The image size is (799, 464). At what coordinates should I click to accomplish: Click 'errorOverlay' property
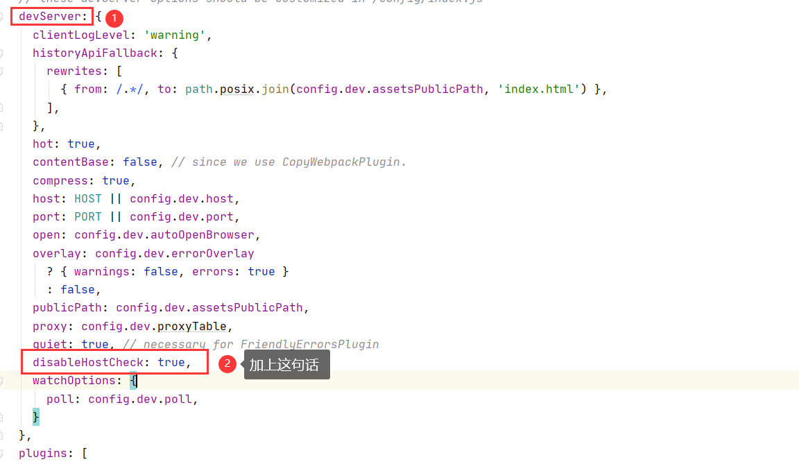tap(212, 253)
